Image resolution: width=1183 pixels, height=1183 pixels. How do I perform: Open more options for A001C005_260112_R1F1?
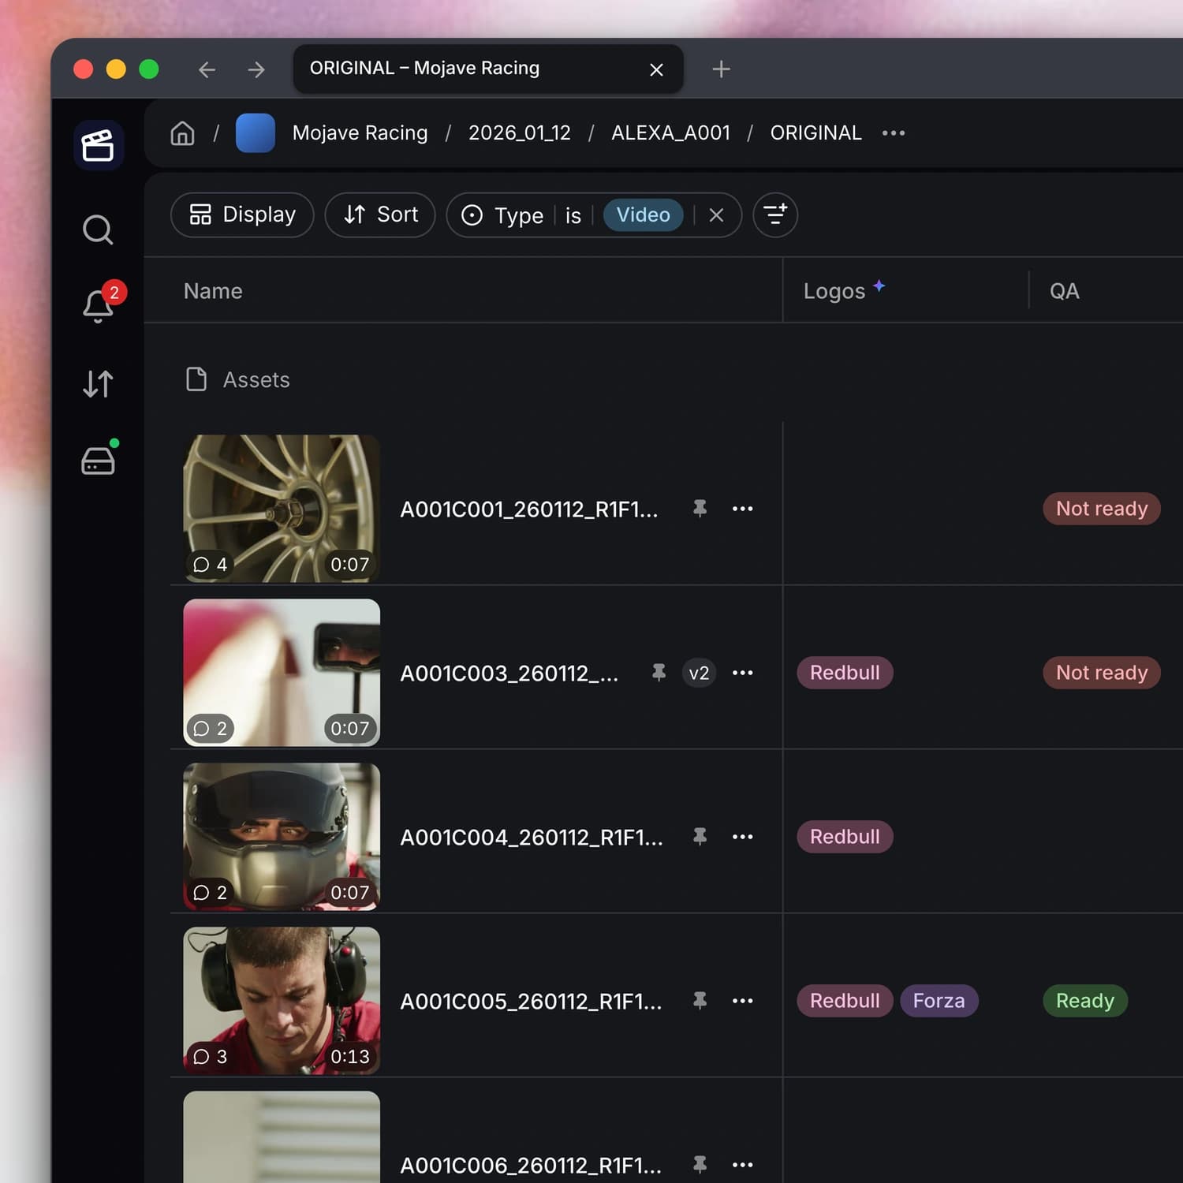(x=742, y=1001)
